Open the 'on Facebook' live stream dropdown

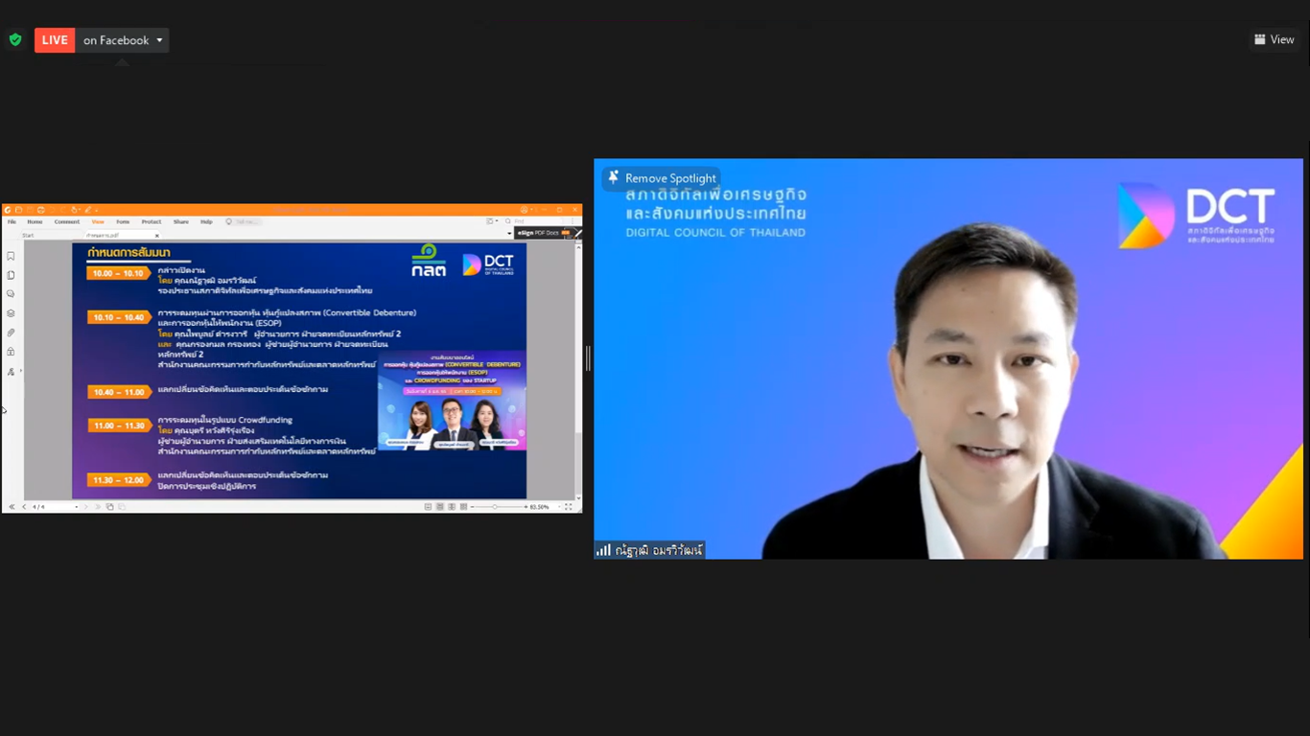click(x=123, y=39)
